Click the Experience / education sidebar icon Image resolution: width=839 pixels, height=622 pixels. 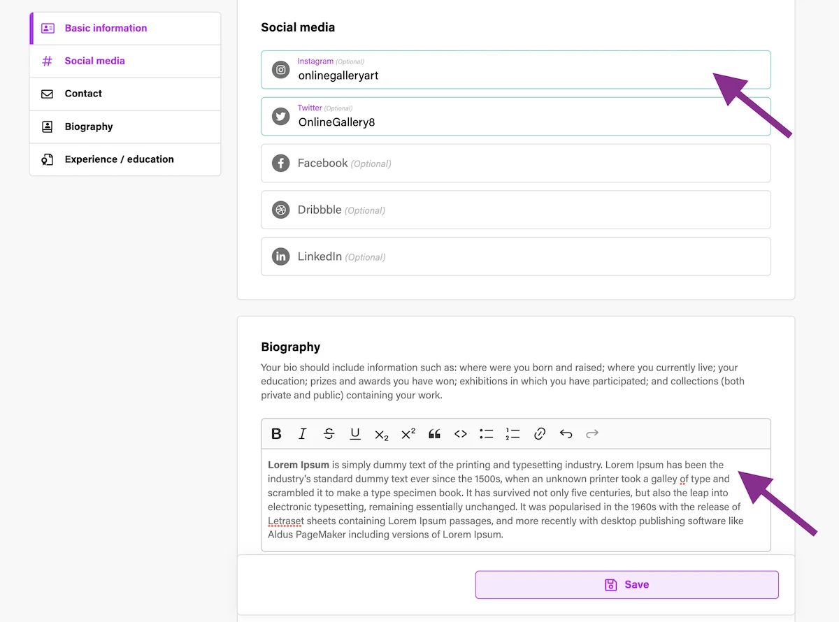tap(48, 159)
